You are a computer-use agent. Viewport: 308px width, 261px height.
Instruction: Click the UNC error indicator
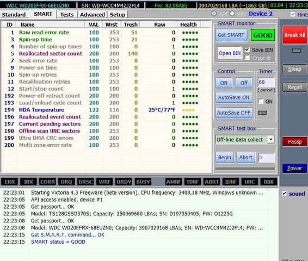[250, 182]
